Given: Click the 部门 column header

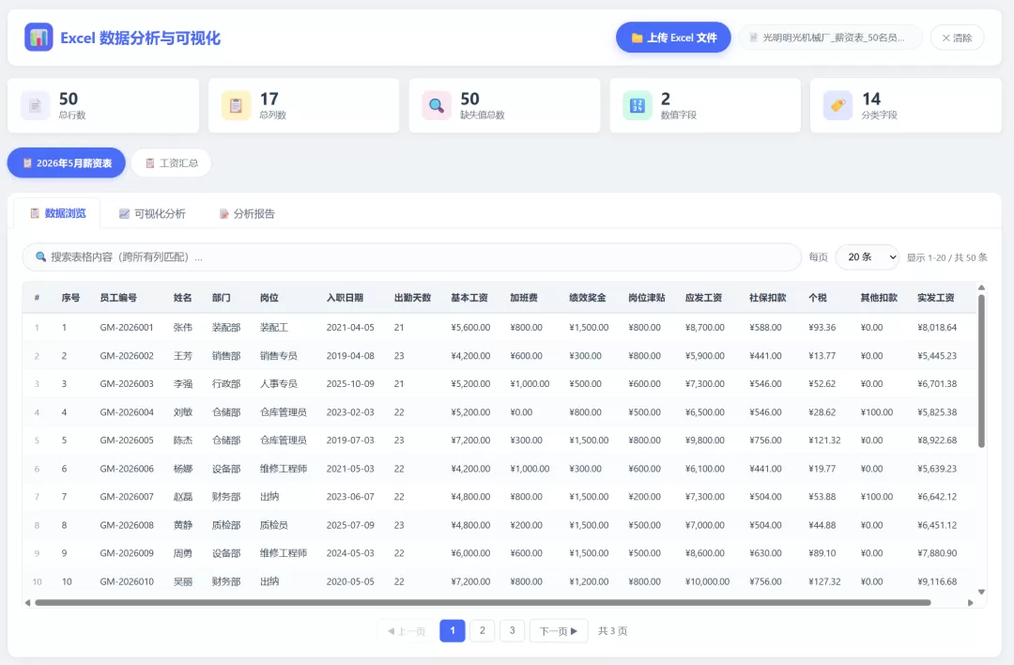Looking at the screenshot, I should point(222,298).
